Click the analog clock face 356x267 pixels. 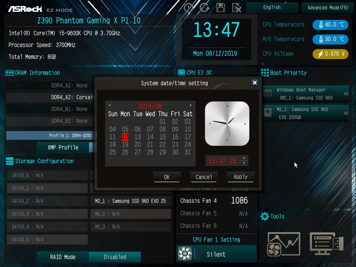click(227, 123)
